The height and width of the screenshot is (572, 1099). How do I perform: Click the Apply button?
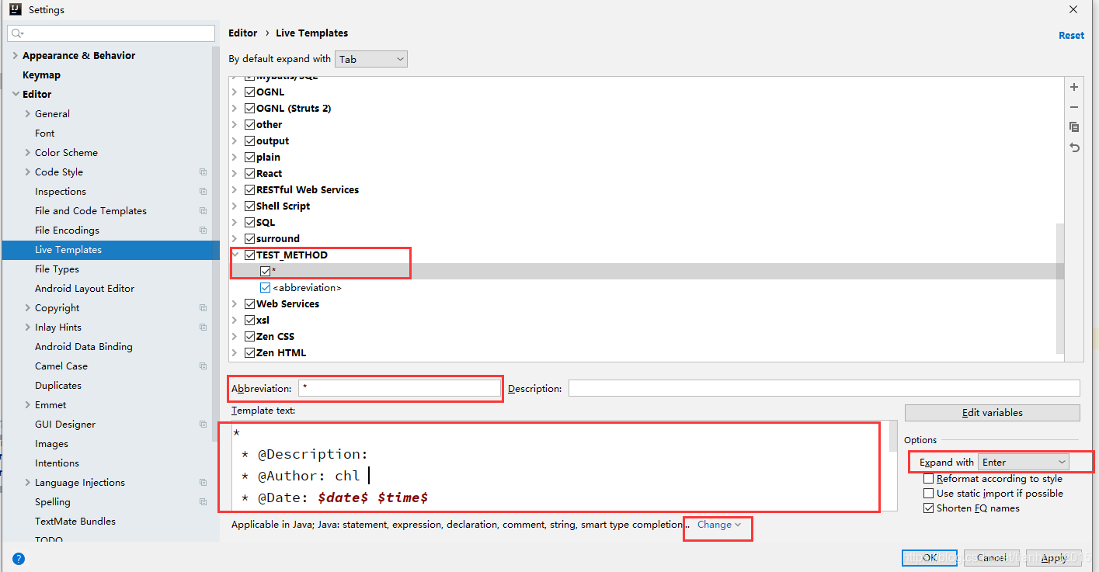(1054, 558)
